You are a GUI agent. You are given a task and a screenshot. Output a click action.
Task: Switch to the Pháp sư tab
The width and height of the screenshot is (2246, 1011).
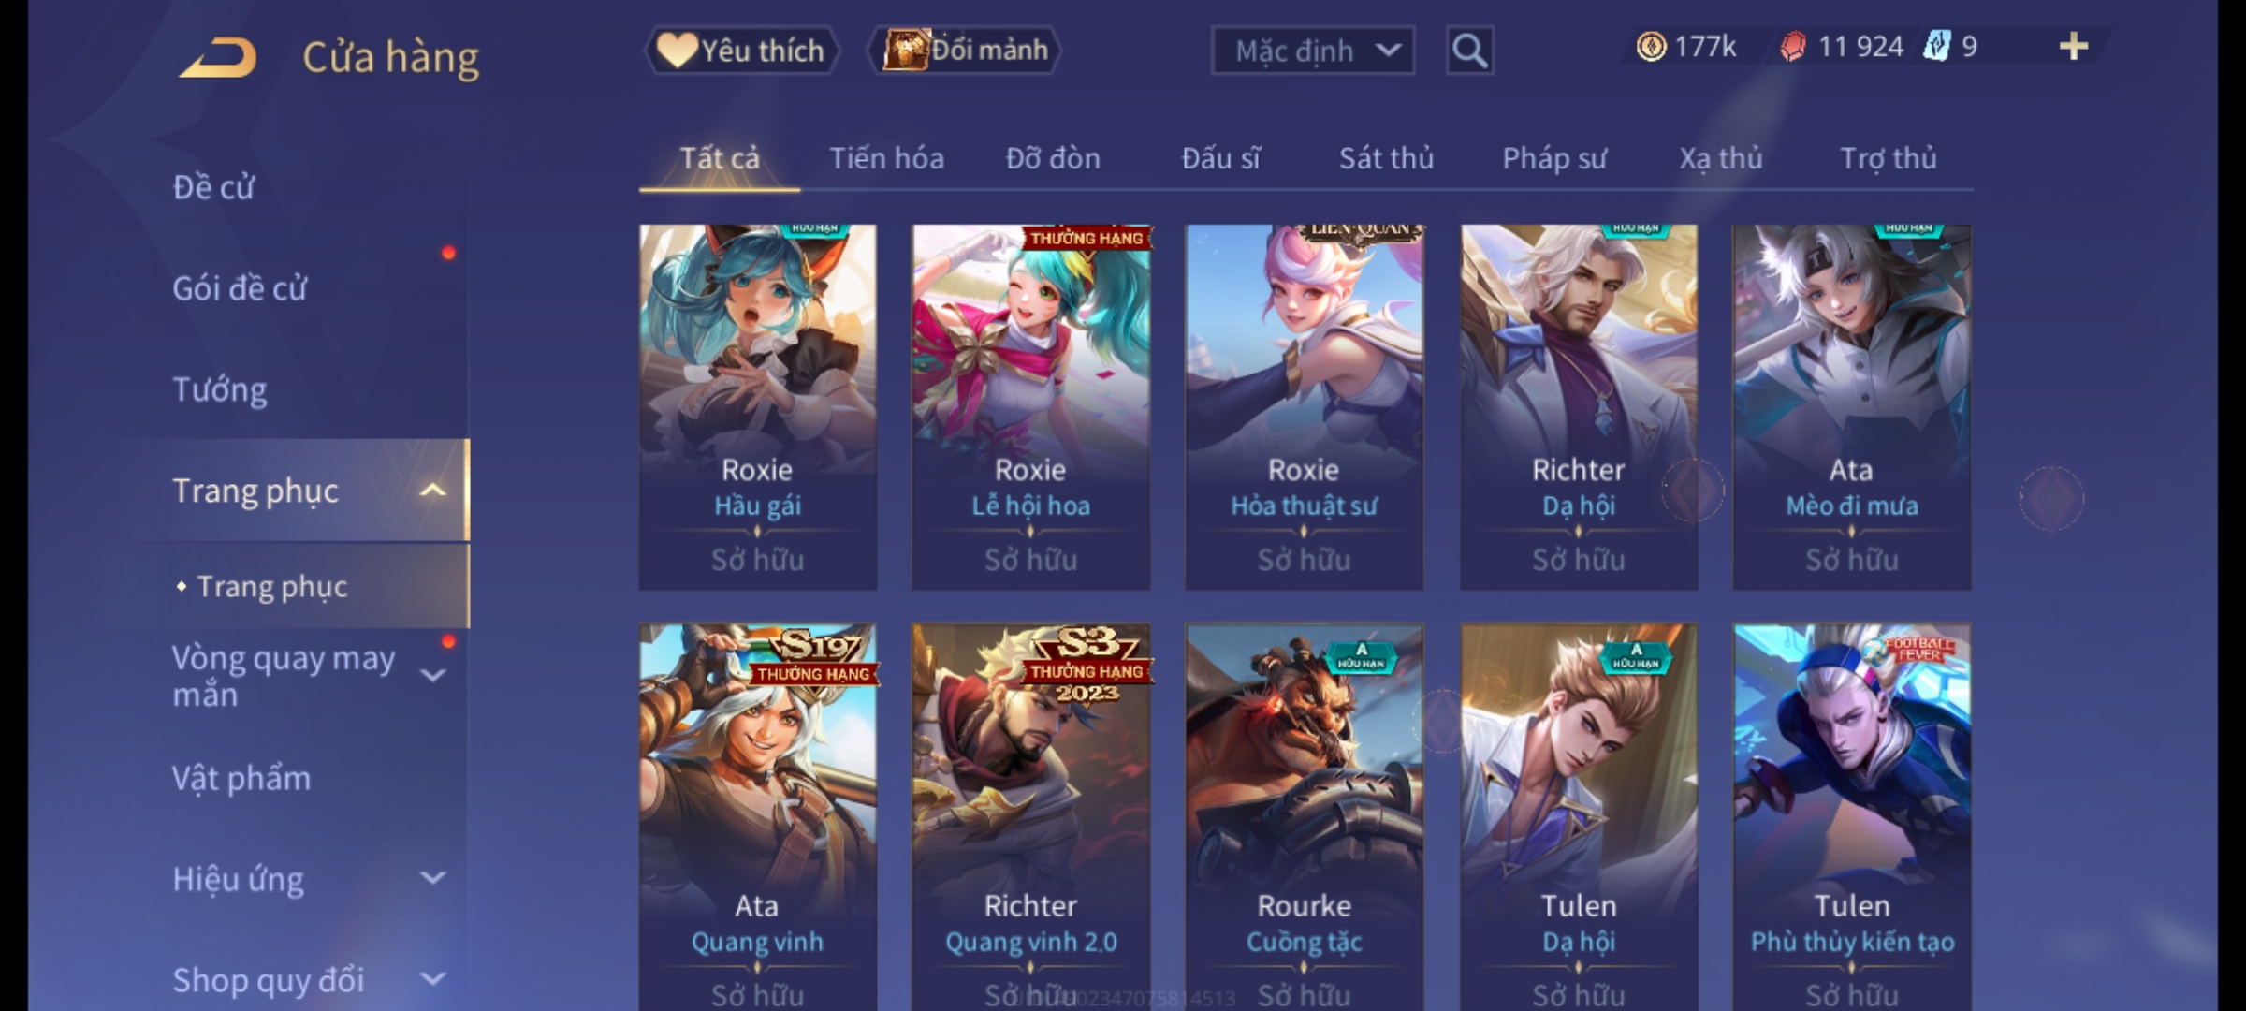[x=1554, y=158]
